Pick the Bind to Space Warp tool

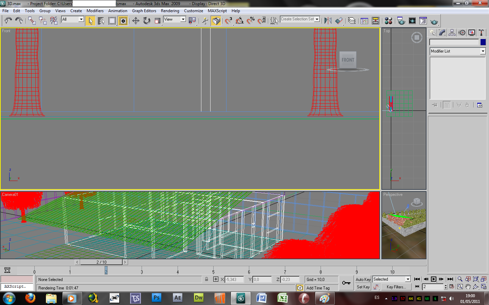tap(54, 21)
